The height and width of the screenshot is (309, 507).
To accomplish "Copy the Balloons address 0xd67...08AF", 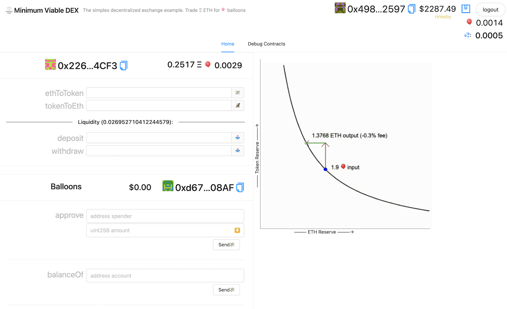I will [240, 188].
